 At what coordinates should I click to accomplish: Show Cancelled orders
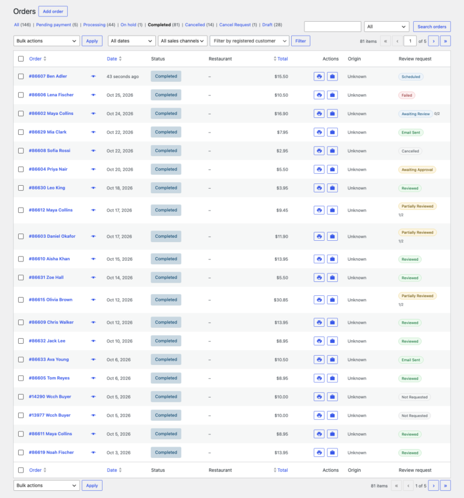195,25
